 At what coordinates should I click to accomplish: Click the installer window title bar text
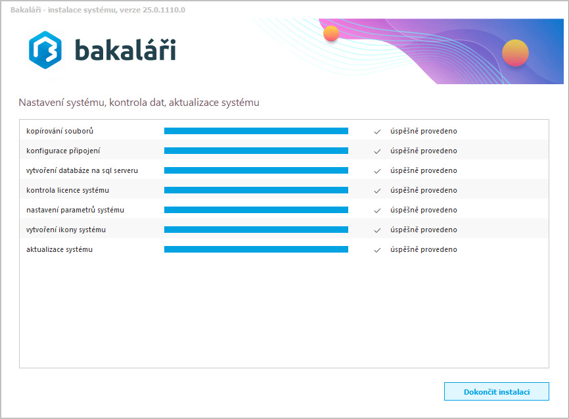(98, 9)
